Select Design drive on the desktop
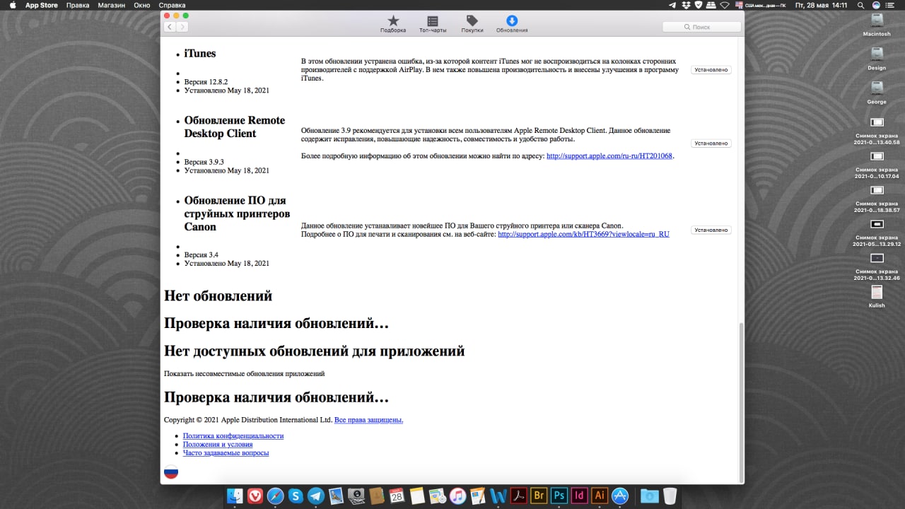The width and height of the screenshot is (905, 509). coord(877,58)
